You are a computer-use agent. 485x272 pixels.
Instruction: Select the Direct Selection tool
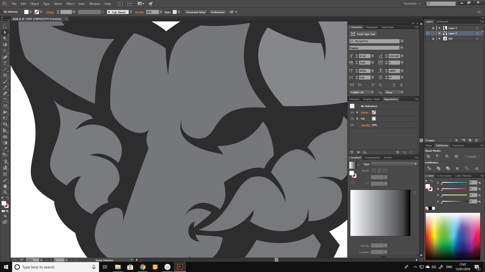[x=5, y=32]
